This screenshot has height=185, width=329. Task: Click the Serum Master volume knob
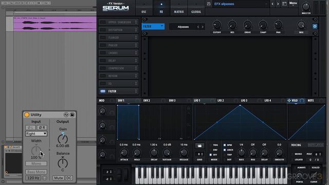(306, 7)
